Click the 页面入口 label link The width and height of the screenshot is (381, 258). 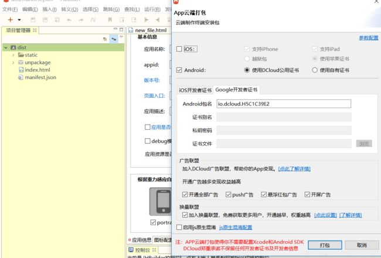coord(155,96)
